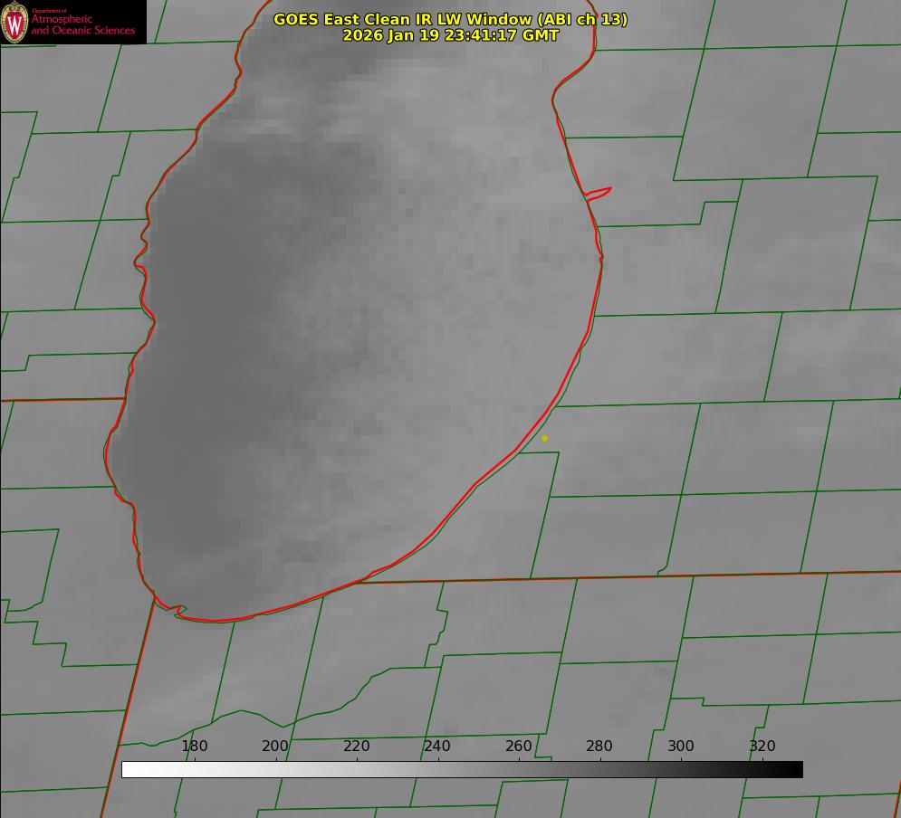
Task: Click the colorbar label '220'
Action: pyautogui.click(x=356, y=746)
